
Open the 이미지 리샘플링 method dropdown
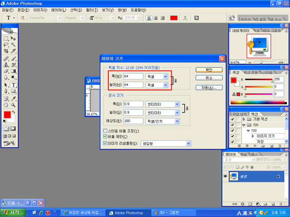[188, 143]
